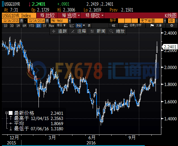Open chart settings gear

click(172, 26)
